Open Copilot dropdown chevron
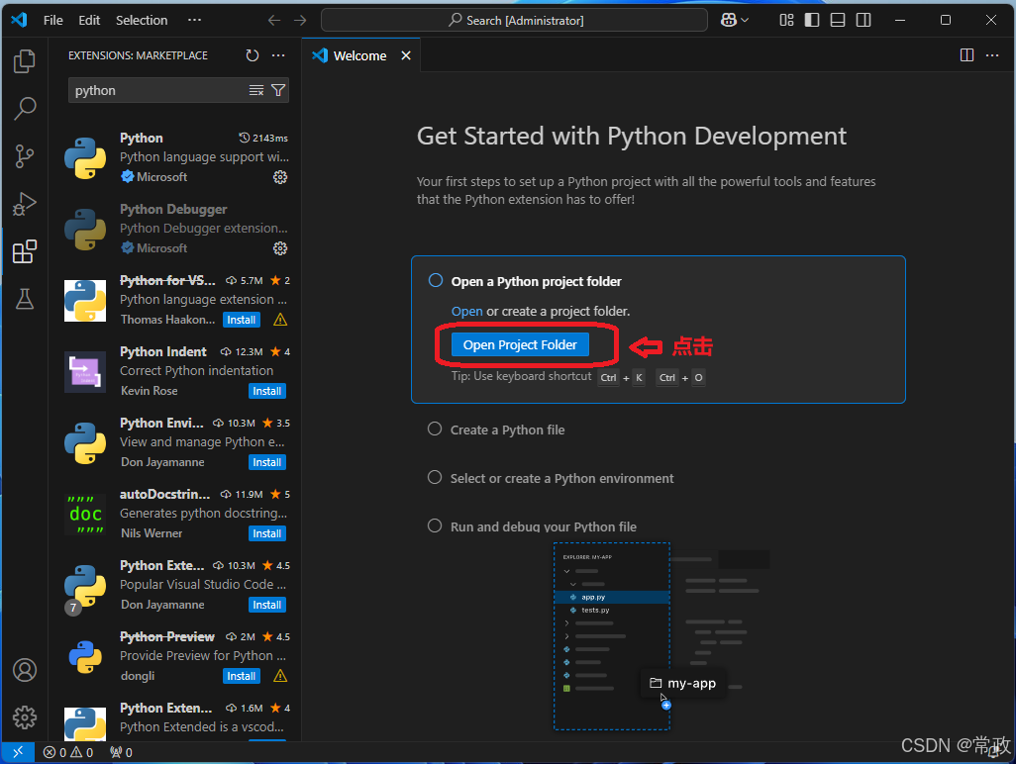Image resolution: width=1016 pixels, height=764 pixels. click(745, 20)
